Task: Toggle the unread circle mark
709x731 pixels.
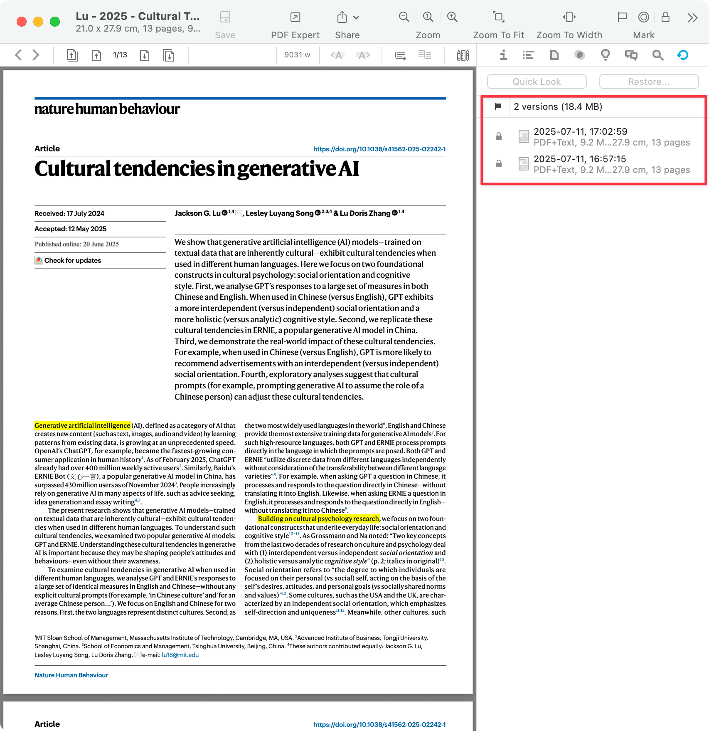Action: tap(643, 17)
